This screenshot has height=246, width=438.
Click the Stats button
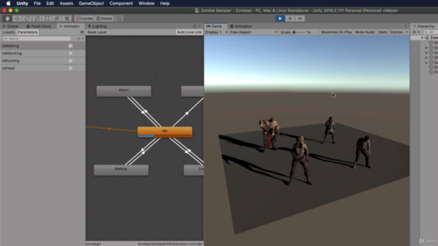tap(383, 32)
